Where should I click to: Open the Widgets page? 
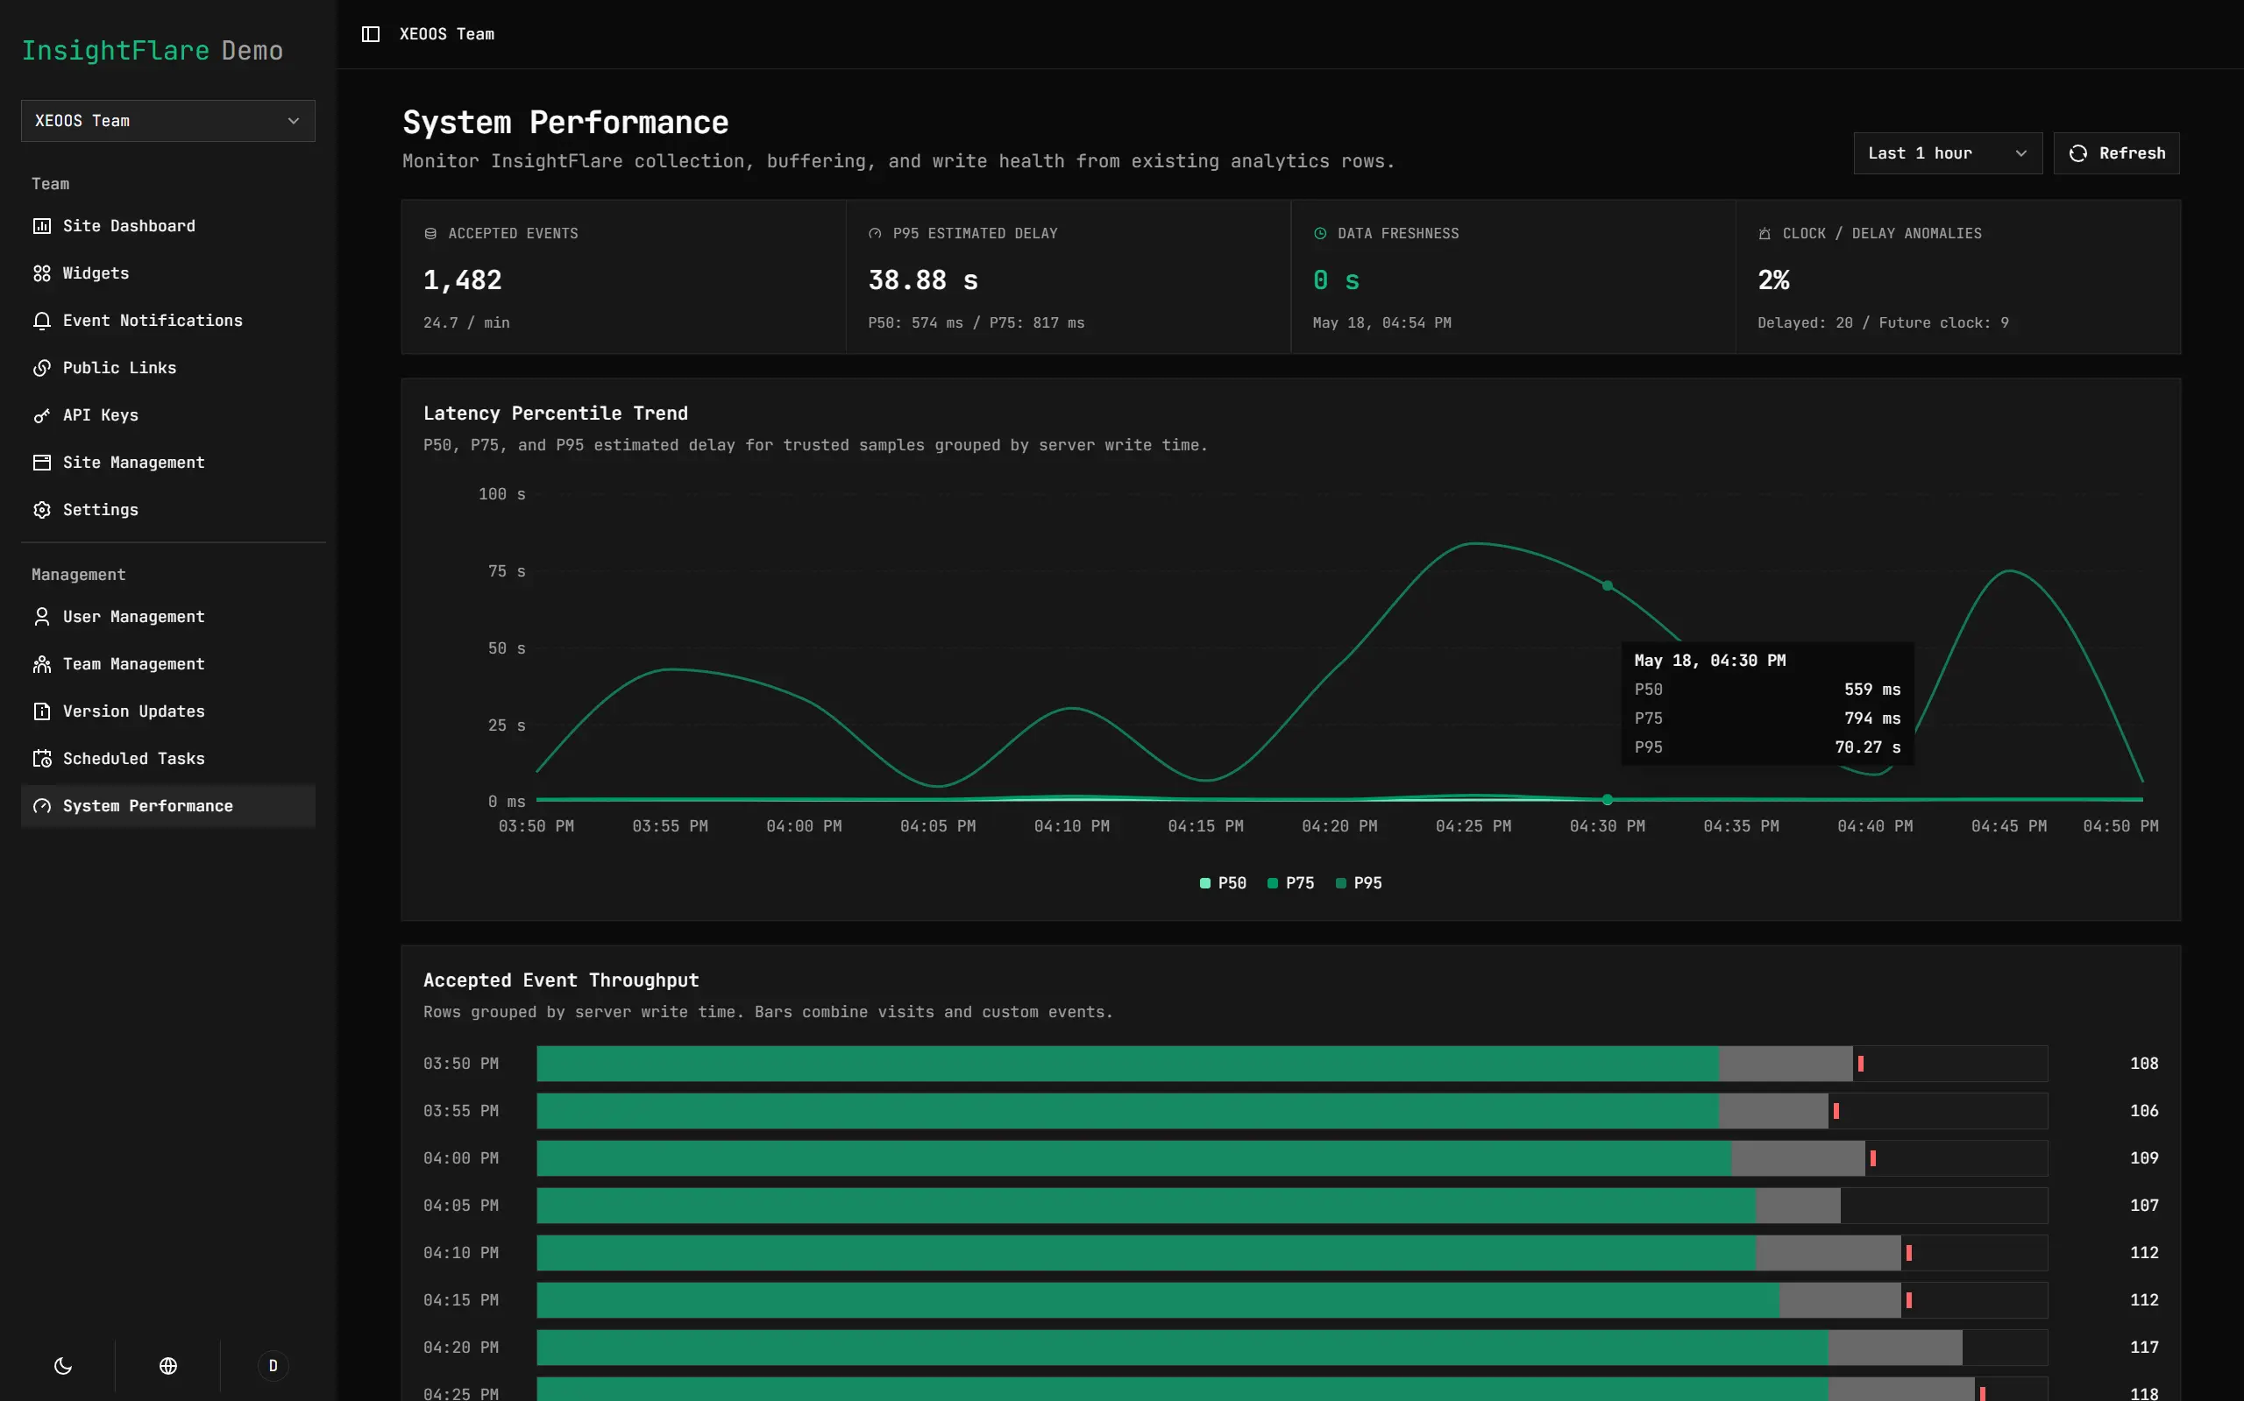click(x=167, y=273)
